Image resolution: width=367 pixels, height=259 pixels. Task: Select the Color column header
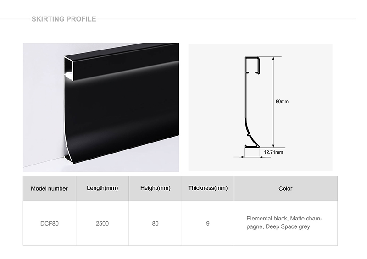tap(285, 188)
